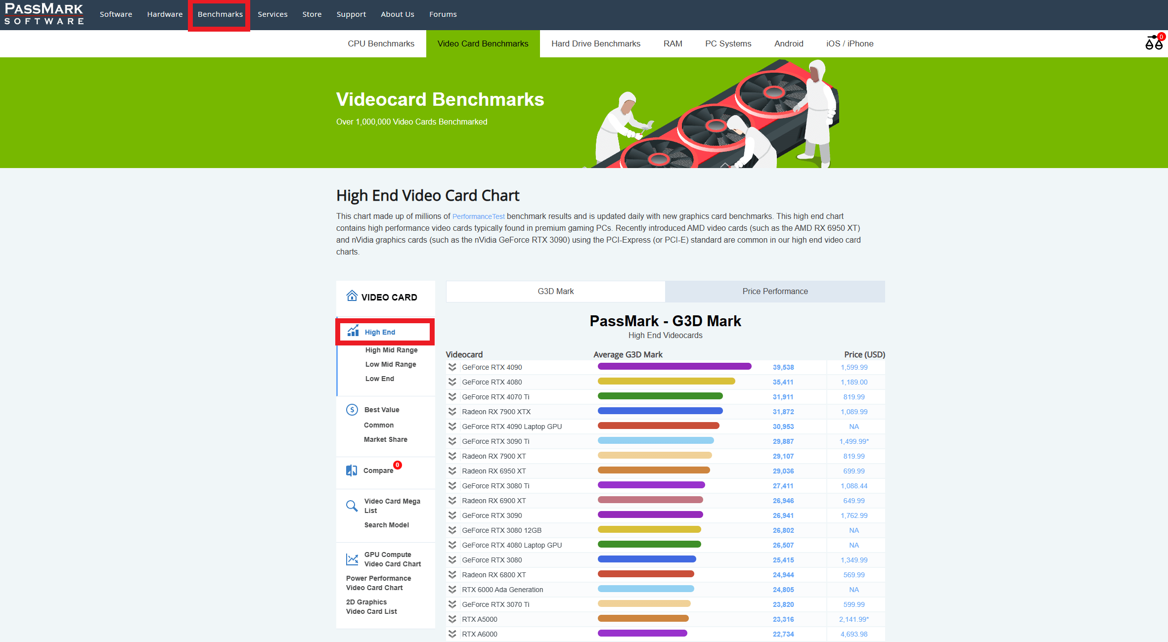This screenshot has width=1168, height=642.
Task: Click the compare scales icon top right
Action: [x=1154, y=43]
